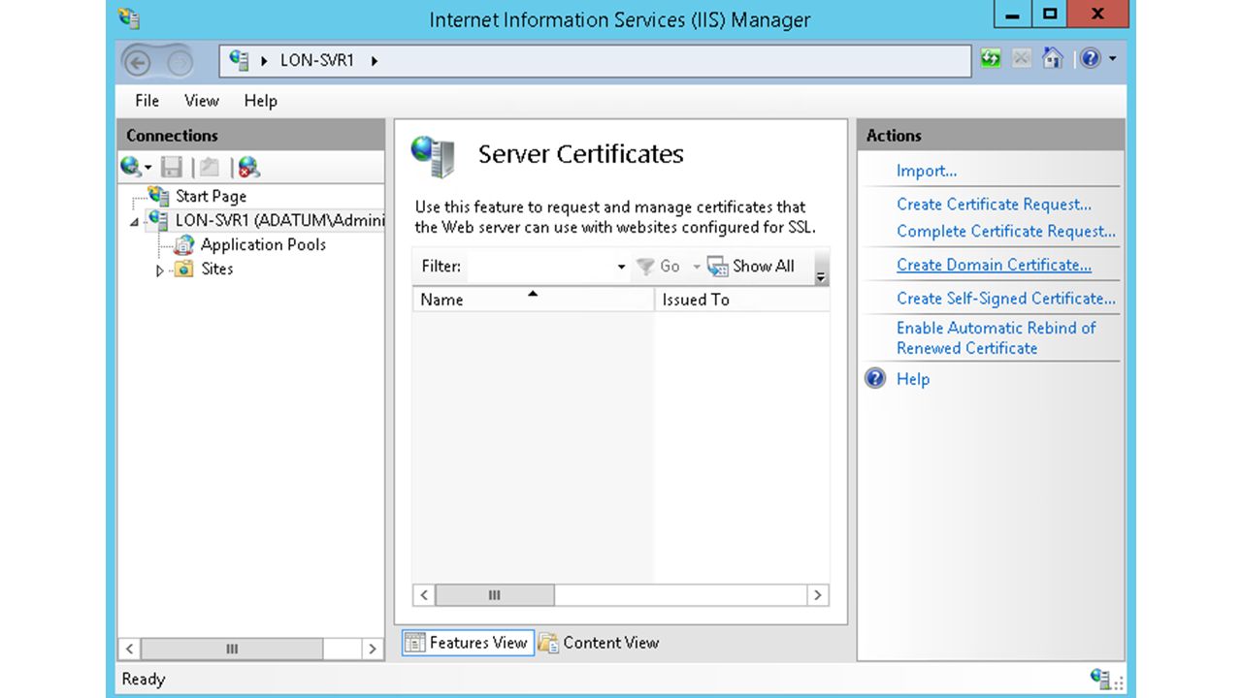The image size is (1242, 698).
Task: Open the dropdown arrow next to the Help icon
Action: point(1113,59)
